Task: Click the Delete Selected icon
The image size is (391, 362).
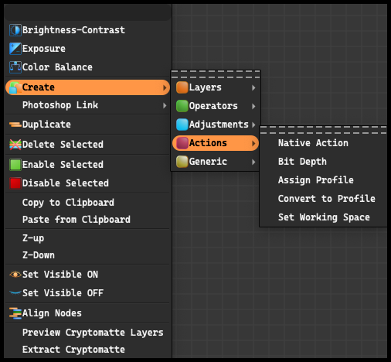Action: [x=15, y=145]
